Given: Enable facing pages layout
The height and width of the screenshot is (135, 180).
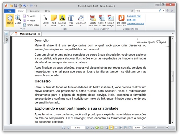Looking at the screenshot, I should pos(116,128).
